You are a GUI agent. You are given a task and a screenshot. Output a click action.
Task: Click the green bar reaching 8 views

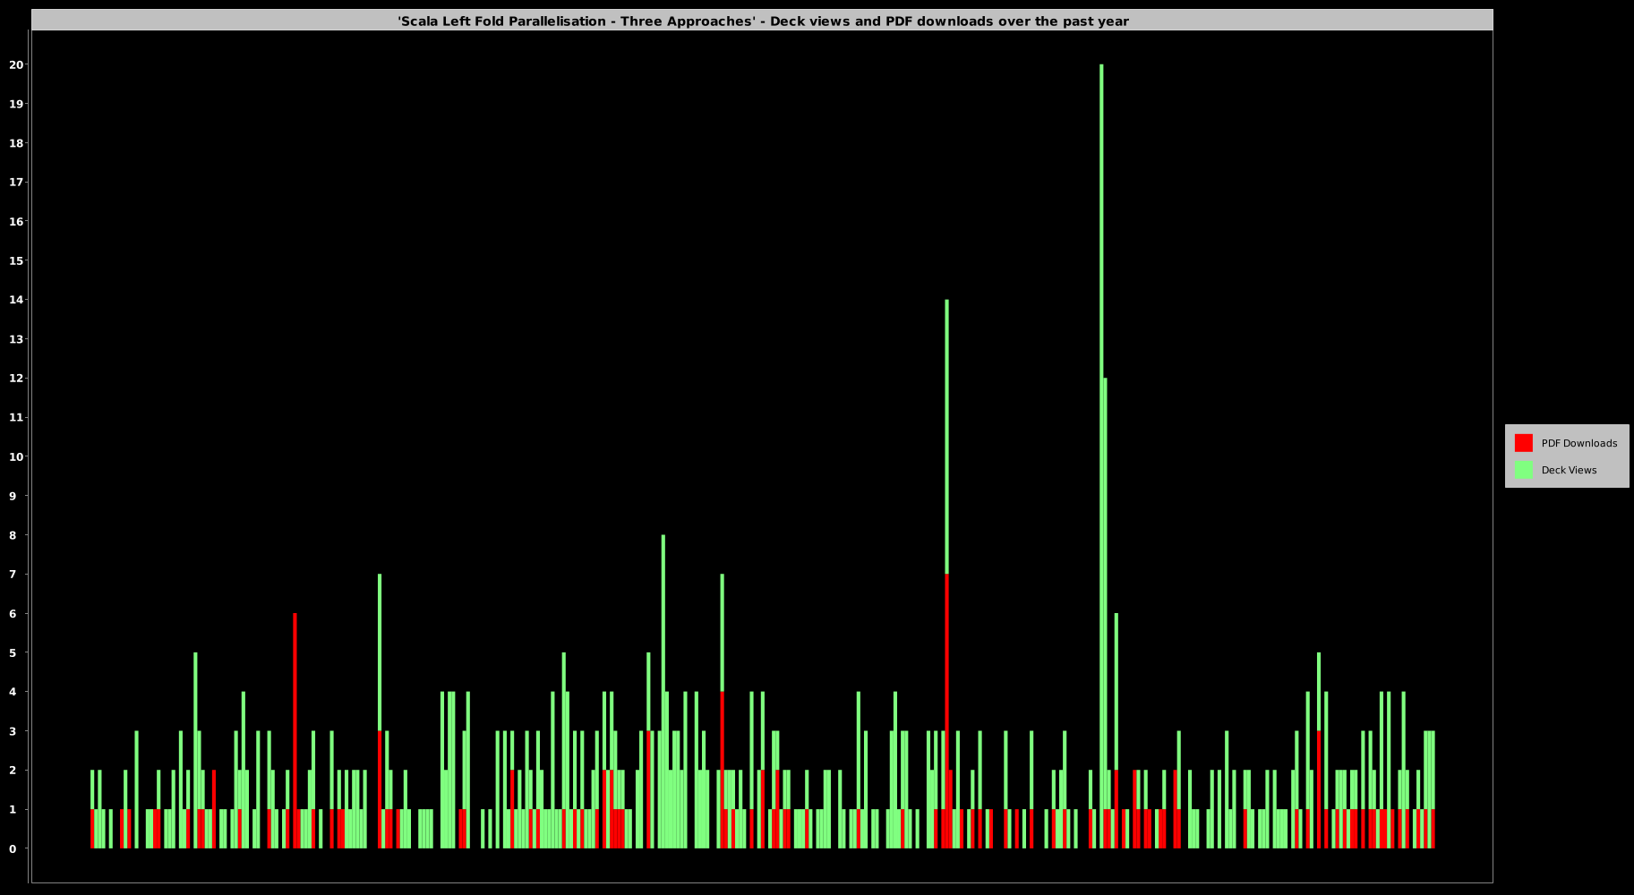(x=663, y=692)
